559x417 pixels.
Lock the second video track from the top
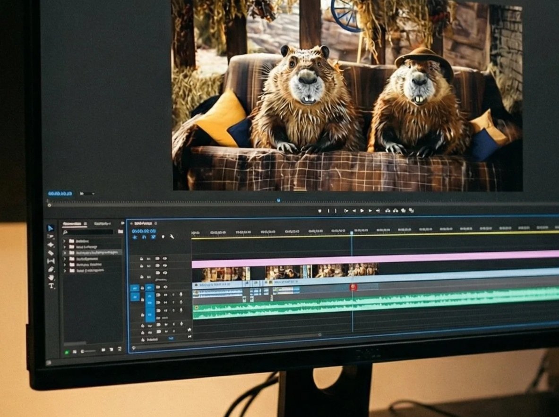(x=142, y=266)
